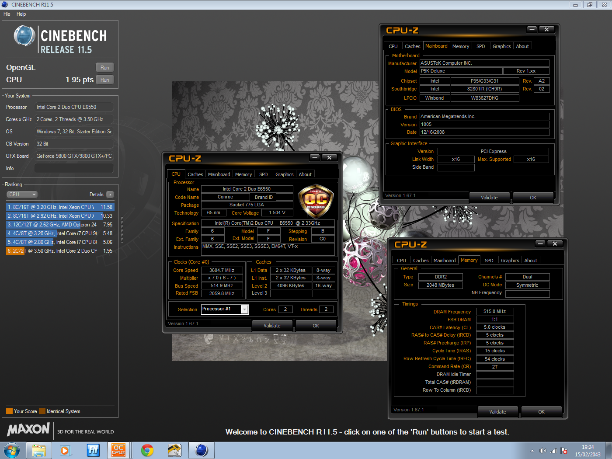Click OK in Mainboard CPU-Z window
The height and width of the screenshot is (459, 612).
[x=533, y=198]
